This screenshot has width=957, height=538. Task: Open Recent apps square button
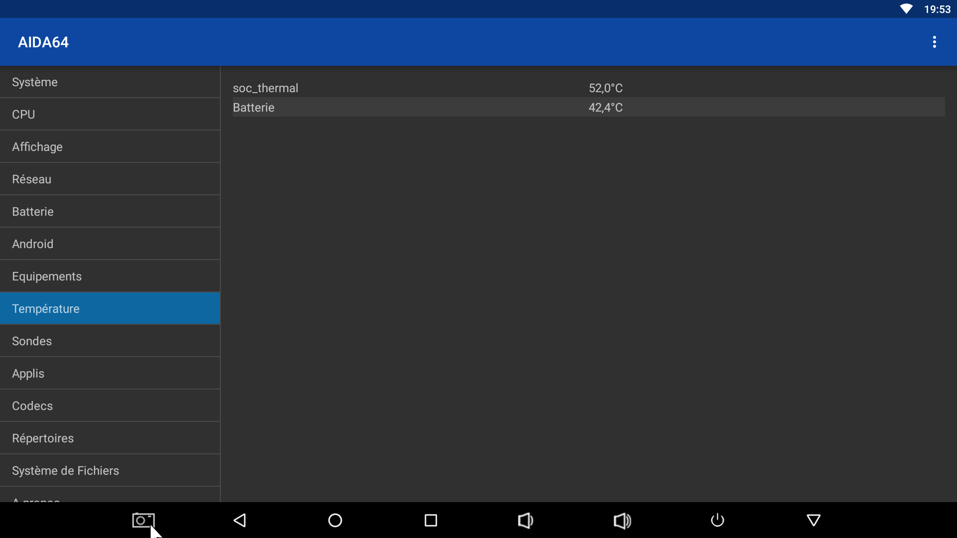tap(431, 520)
